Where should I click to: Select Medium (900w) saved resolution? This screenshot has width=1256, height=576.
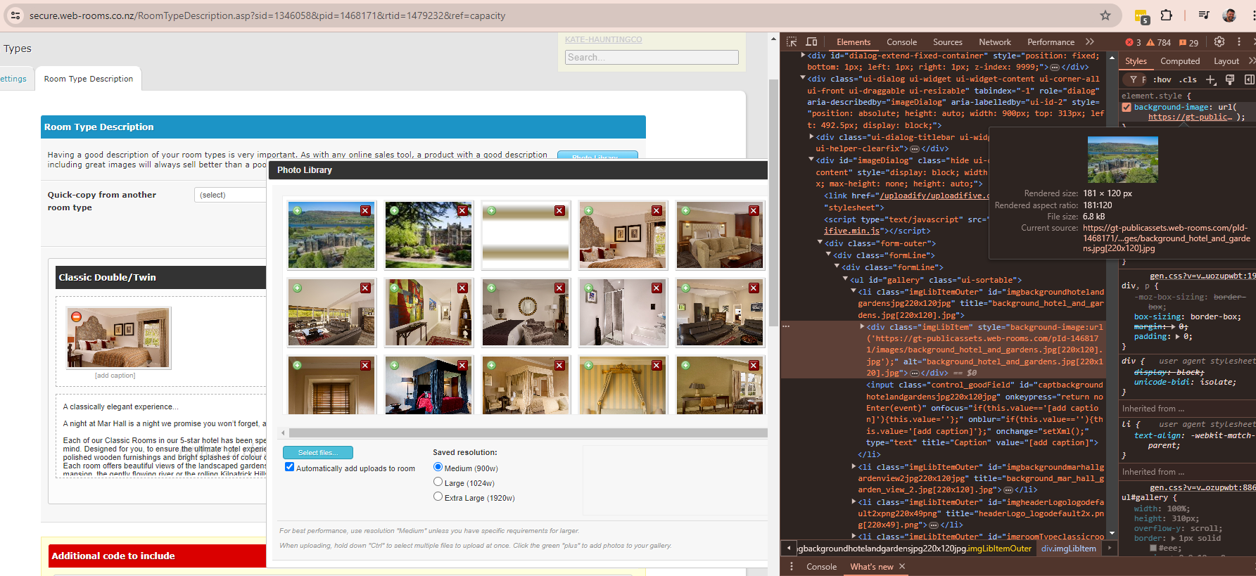click(438, 467)
